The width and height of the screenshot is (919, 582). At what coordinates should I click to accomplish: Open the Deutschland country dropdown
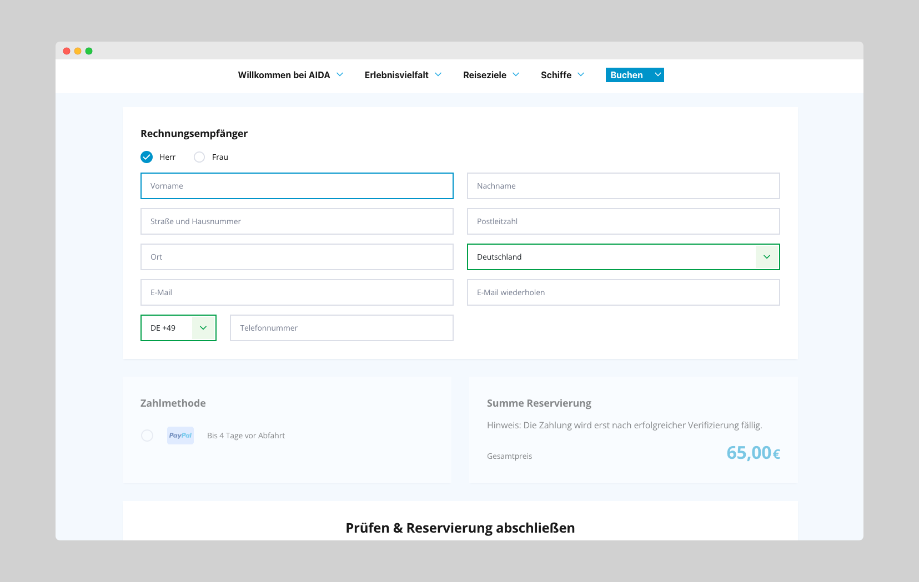(x=624, y=257)
